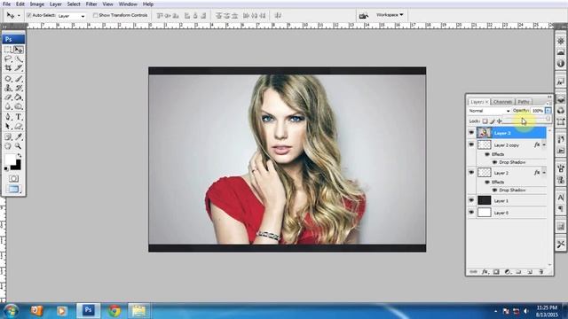
Task: Click the Opacity value field
Action: 538,111
